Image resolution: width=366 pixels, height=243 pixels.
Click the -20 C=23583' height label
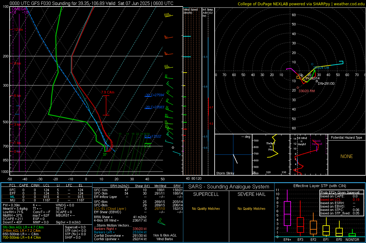(x=154, y=107)
